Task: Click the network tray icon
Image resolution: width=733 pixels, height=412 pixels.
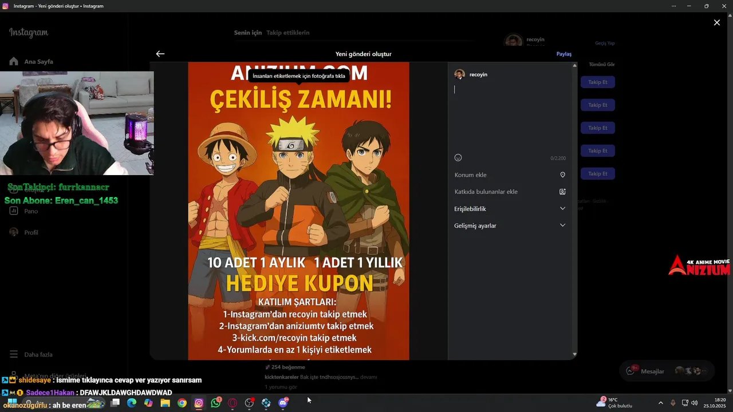Action: coord(685,403)
